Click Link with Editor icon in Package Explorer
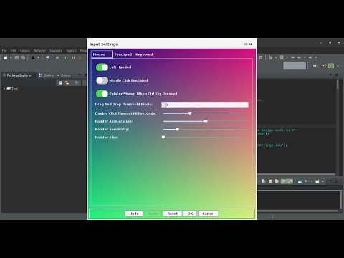 (67, 83)
